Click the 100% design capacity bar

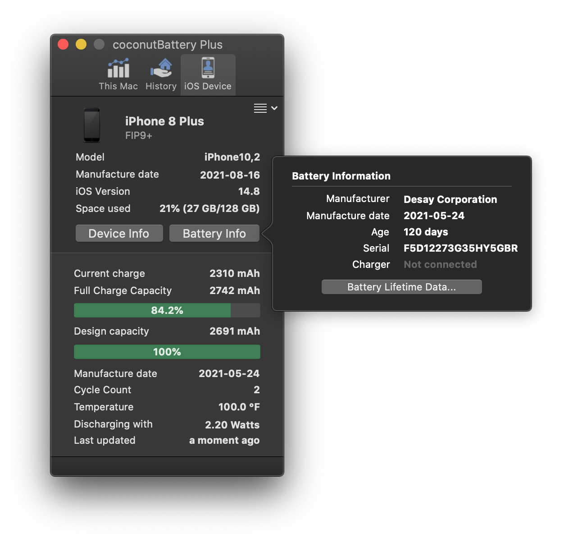coord(167,352)
